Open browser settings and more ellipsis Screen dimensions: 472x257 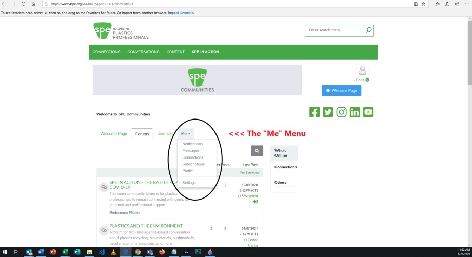point(467,4)
